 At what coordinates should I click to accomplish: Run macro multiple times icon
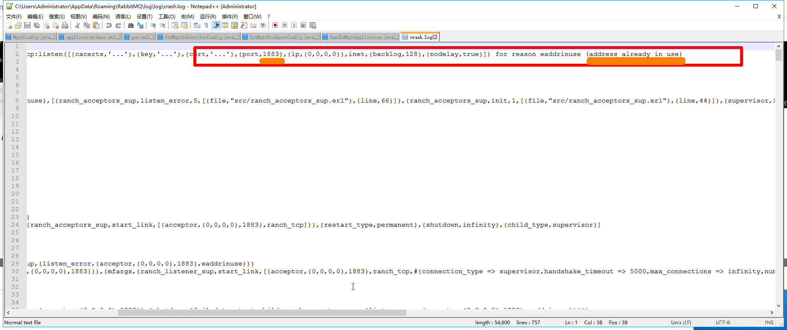pos(303,25)
